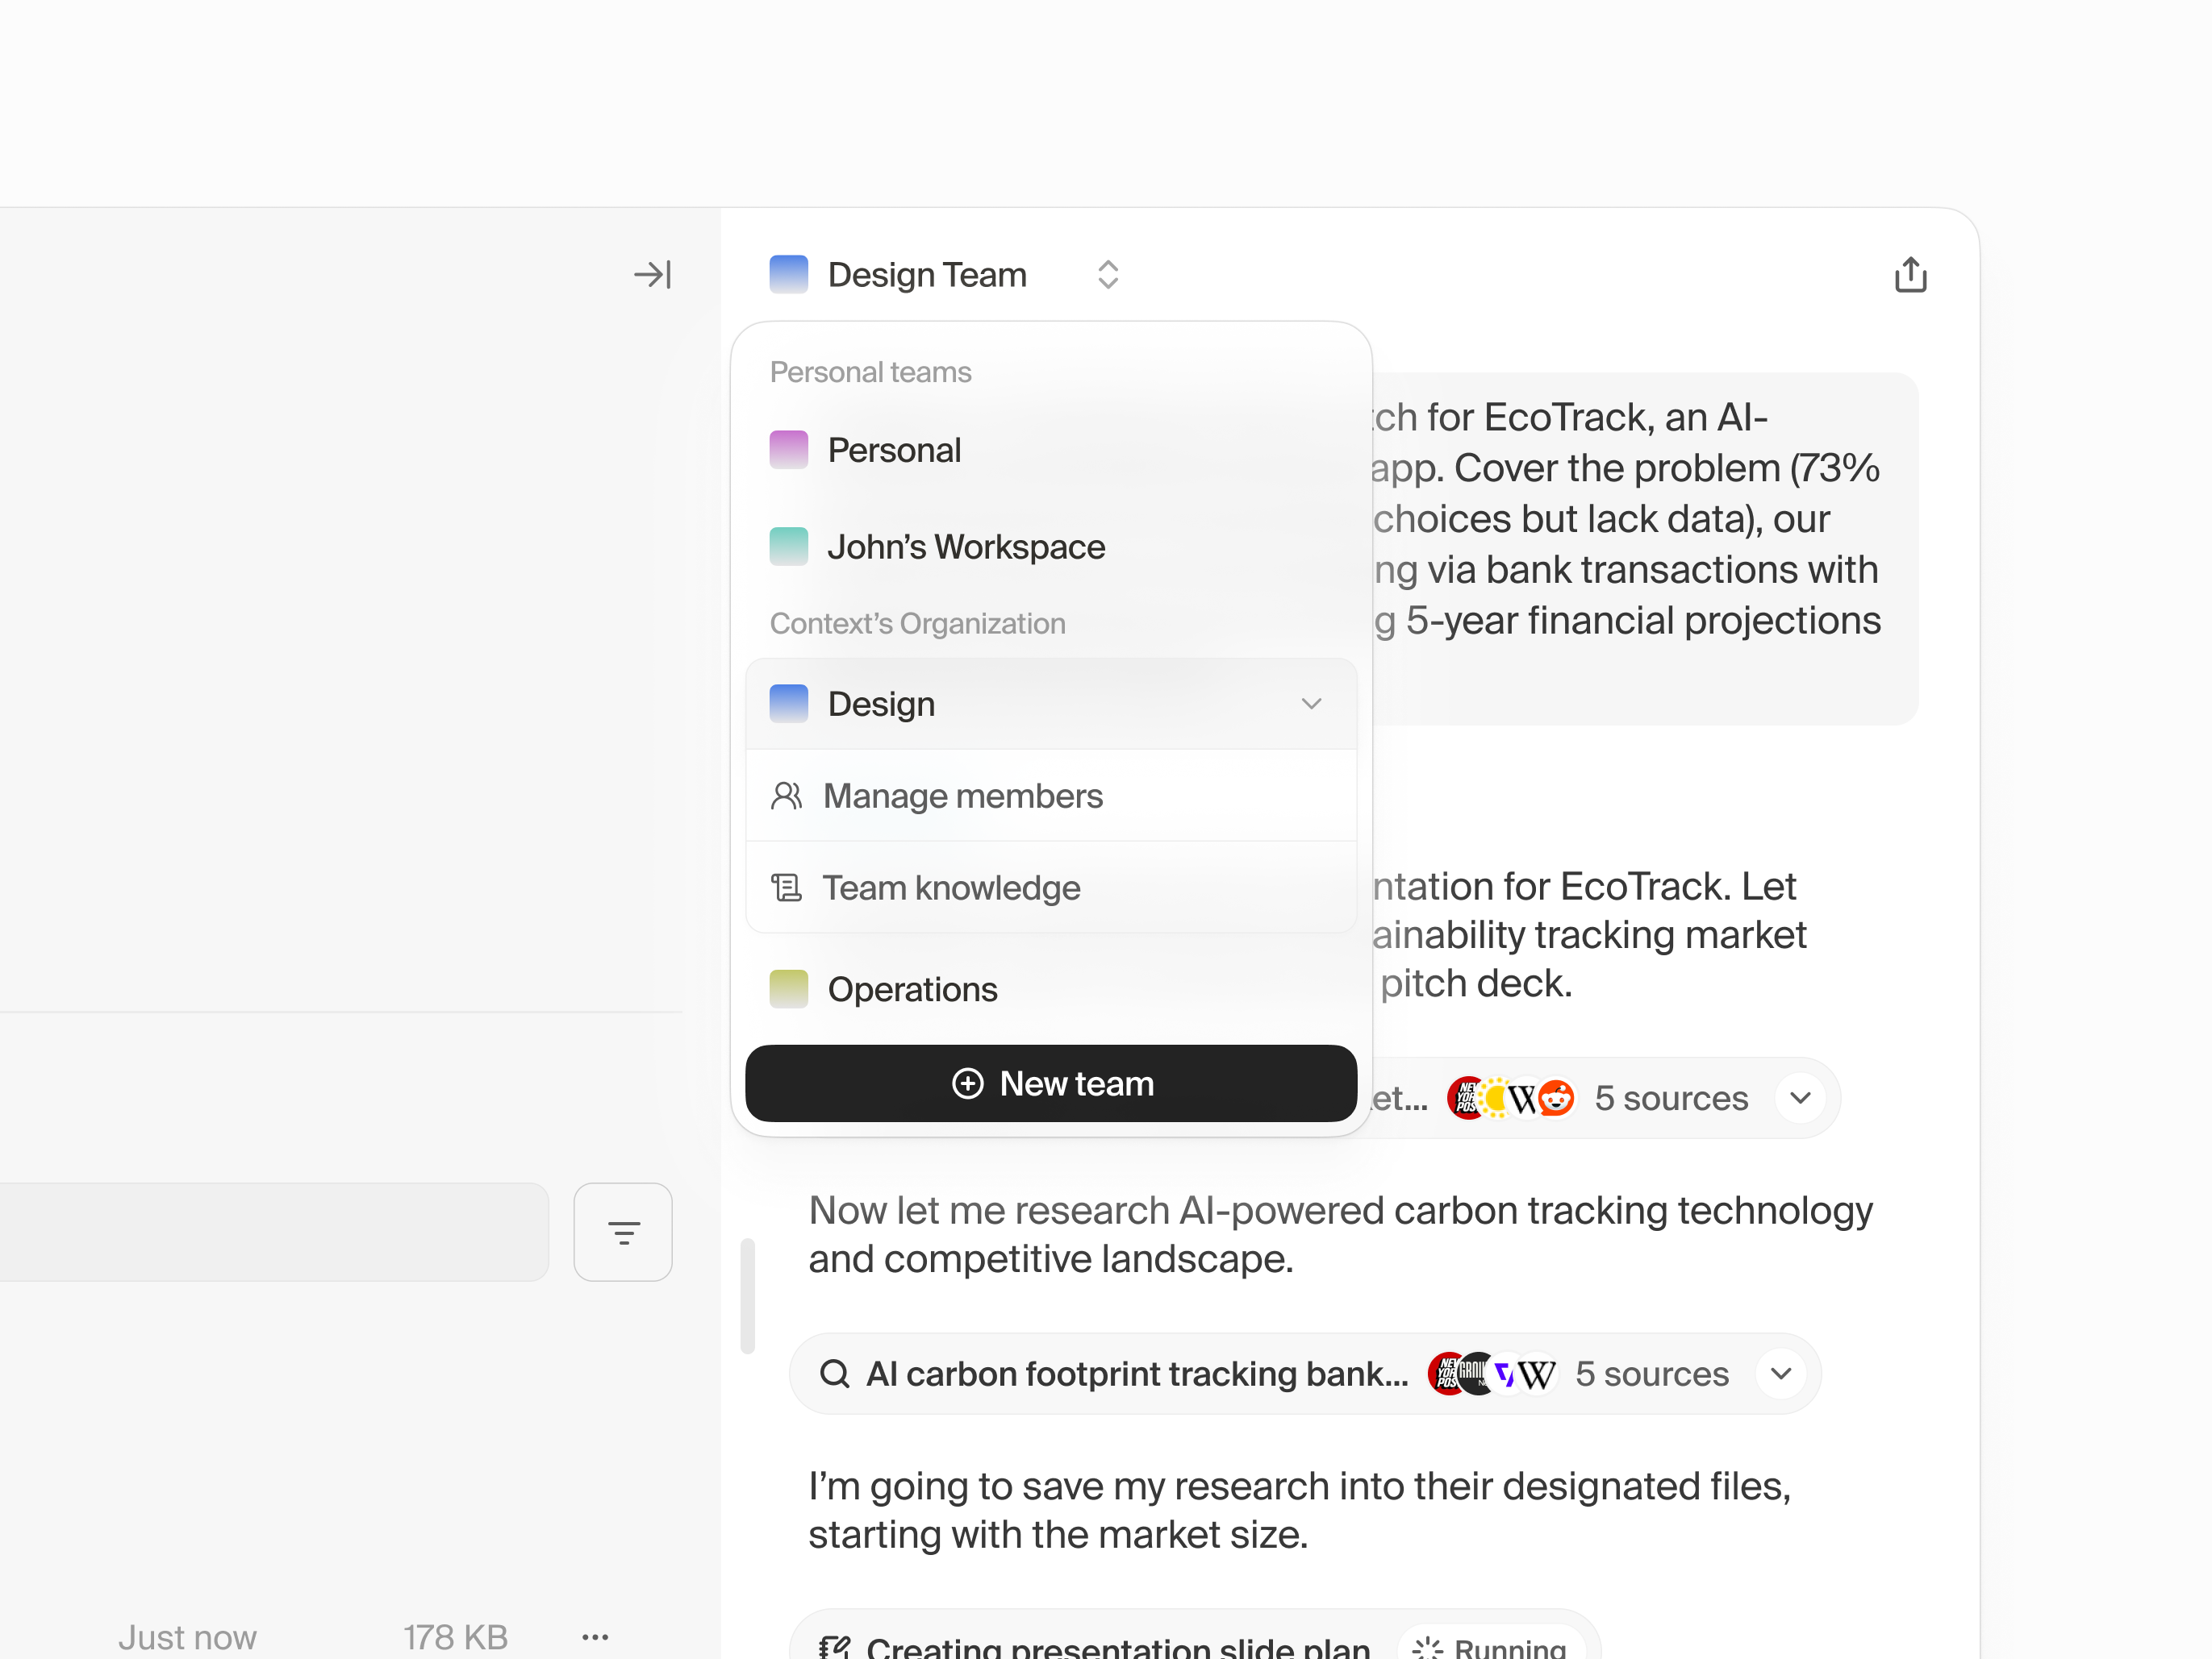Viewport: 2212px width, 1659px height.
Task: Click the blue Design Team color swatch
Action: [x=789, y=275]
